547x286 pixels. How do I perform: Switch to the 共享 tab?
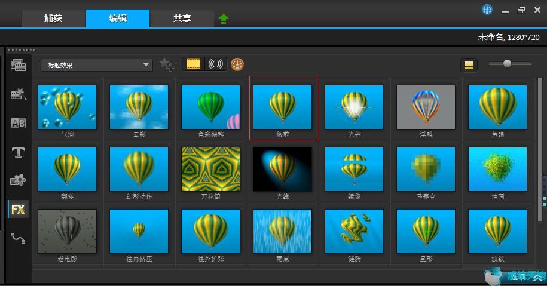pos(182,19)
